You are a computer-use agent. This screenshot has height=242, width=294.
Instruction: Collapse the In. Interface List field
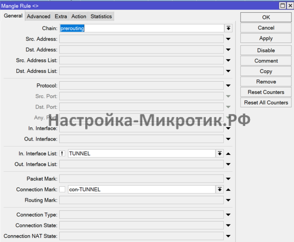coord(228,154)
